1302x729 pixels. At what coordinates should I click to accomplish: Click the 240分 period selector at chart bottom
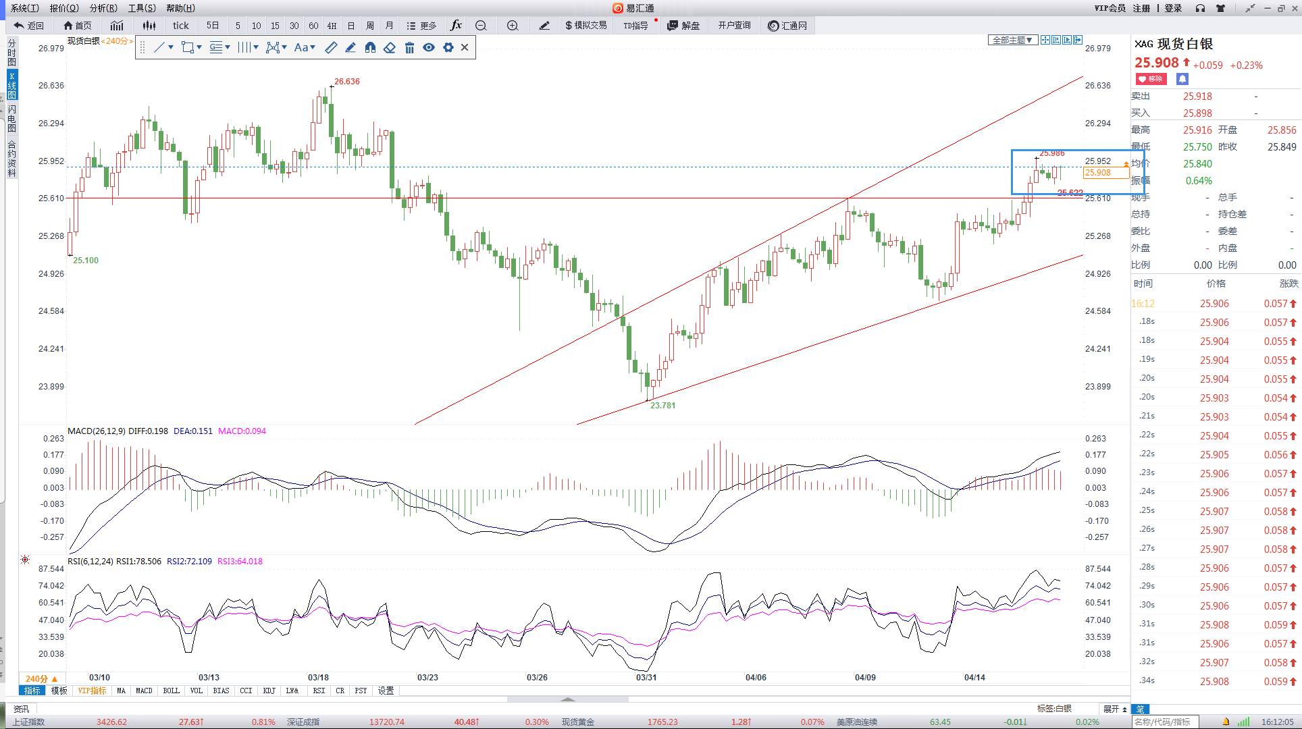pos(42,678)
